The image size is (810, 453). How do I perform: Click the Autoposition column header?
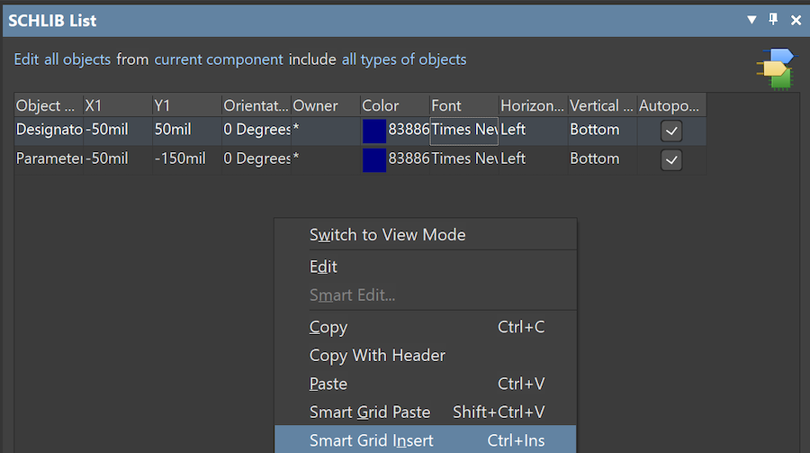tap(671, 105)
